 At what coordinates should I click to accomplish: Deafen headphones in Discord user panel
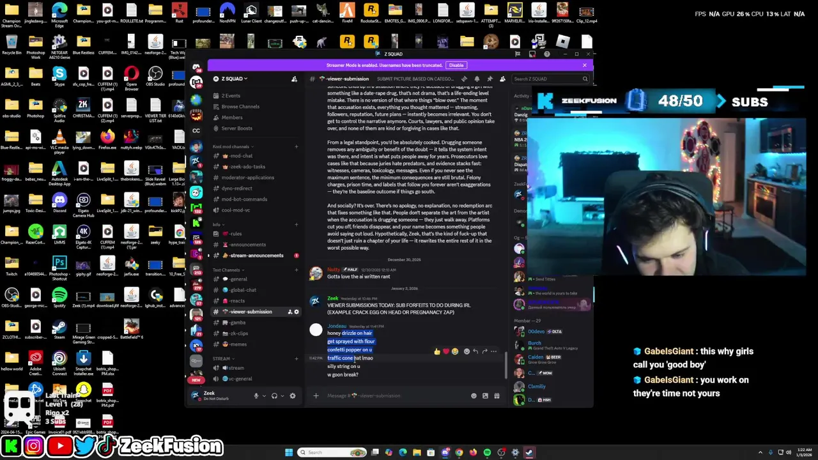[274, 395]
